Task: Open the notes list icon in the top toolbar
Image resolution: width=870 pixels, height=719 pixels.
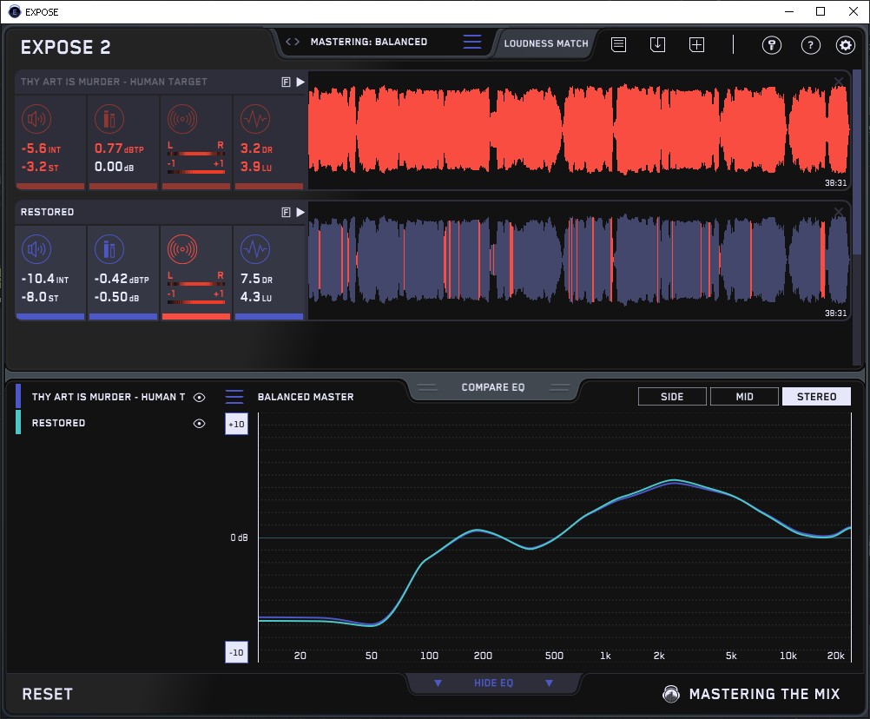Action: 618,44
